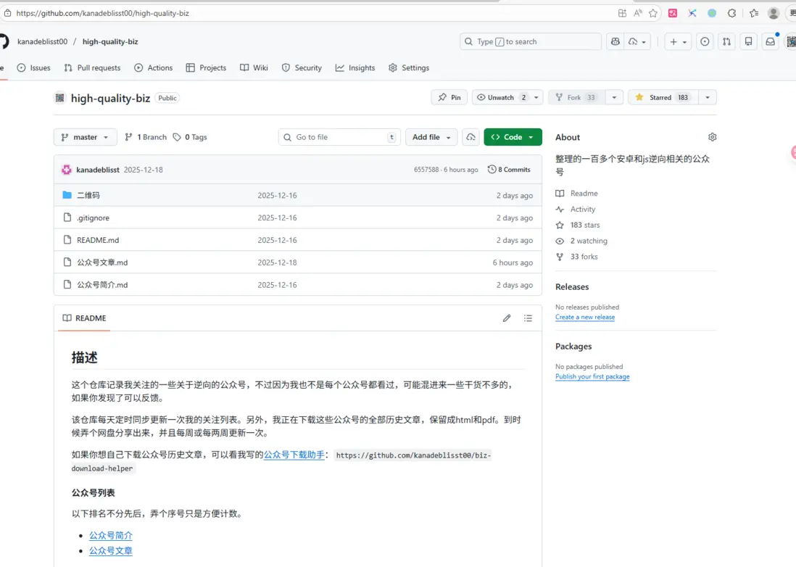Open the browser extensions puzzle icon

click(x=731, y=13)
